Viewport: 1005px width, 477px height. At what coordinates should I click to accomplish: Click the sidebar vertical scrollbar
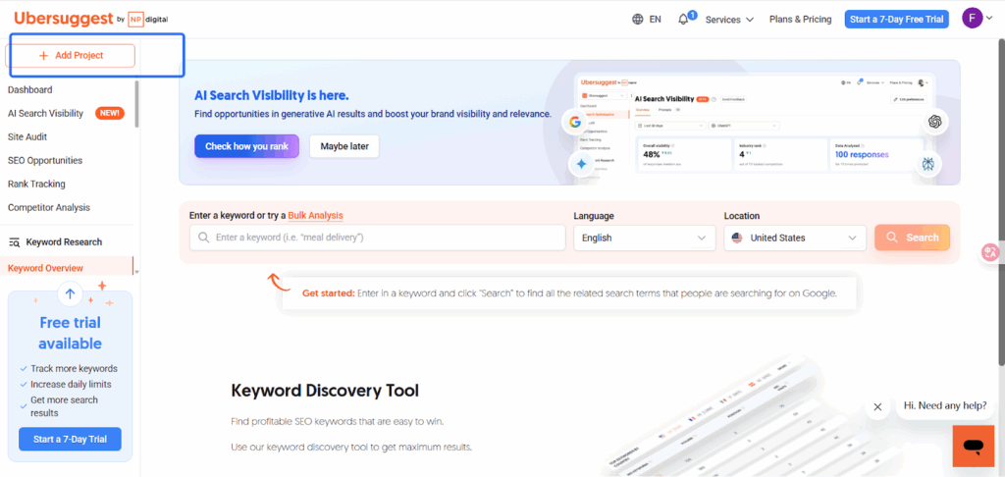pyautogui.click(x=136, y=103)
